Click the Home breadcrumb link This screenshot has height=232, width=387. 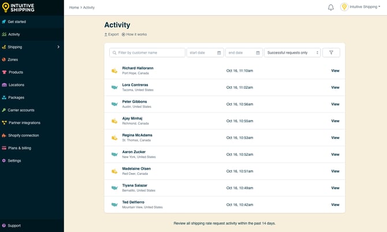pyautogui.click(x=74, y=8)
